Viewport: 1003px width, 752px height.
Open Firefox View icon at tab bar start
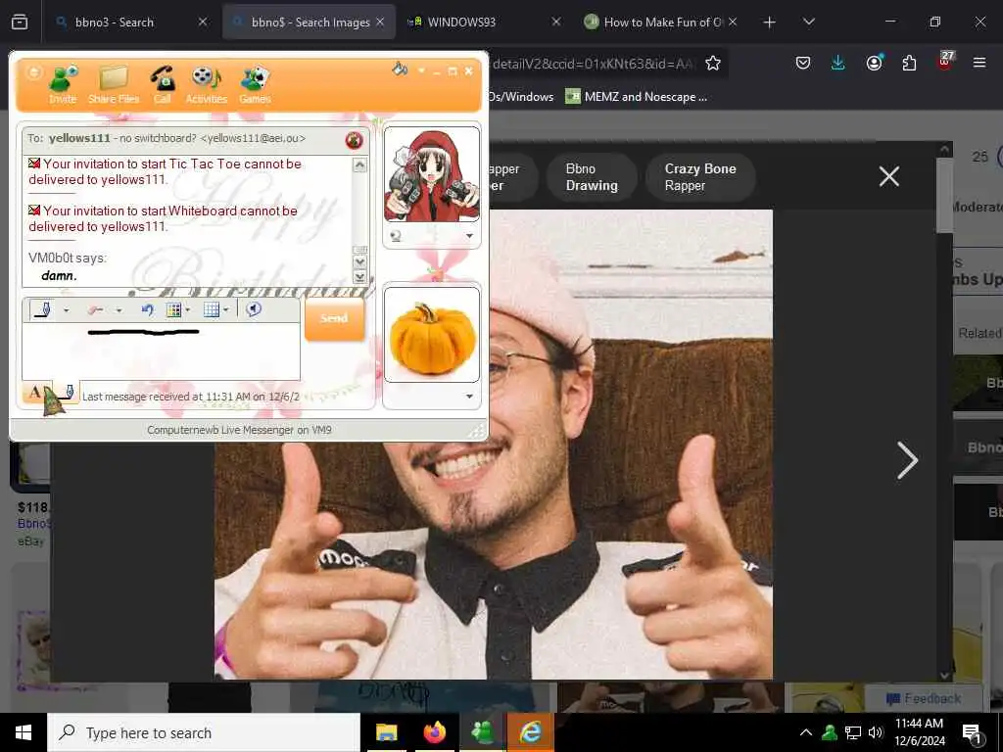point(20,23)
